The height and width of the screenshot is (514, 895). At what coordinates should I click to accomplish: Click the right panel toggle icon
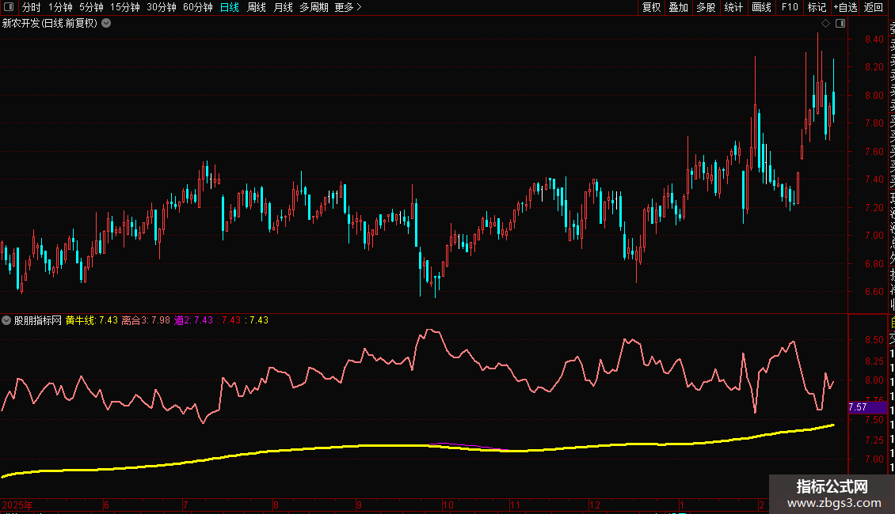pos(840,24)
